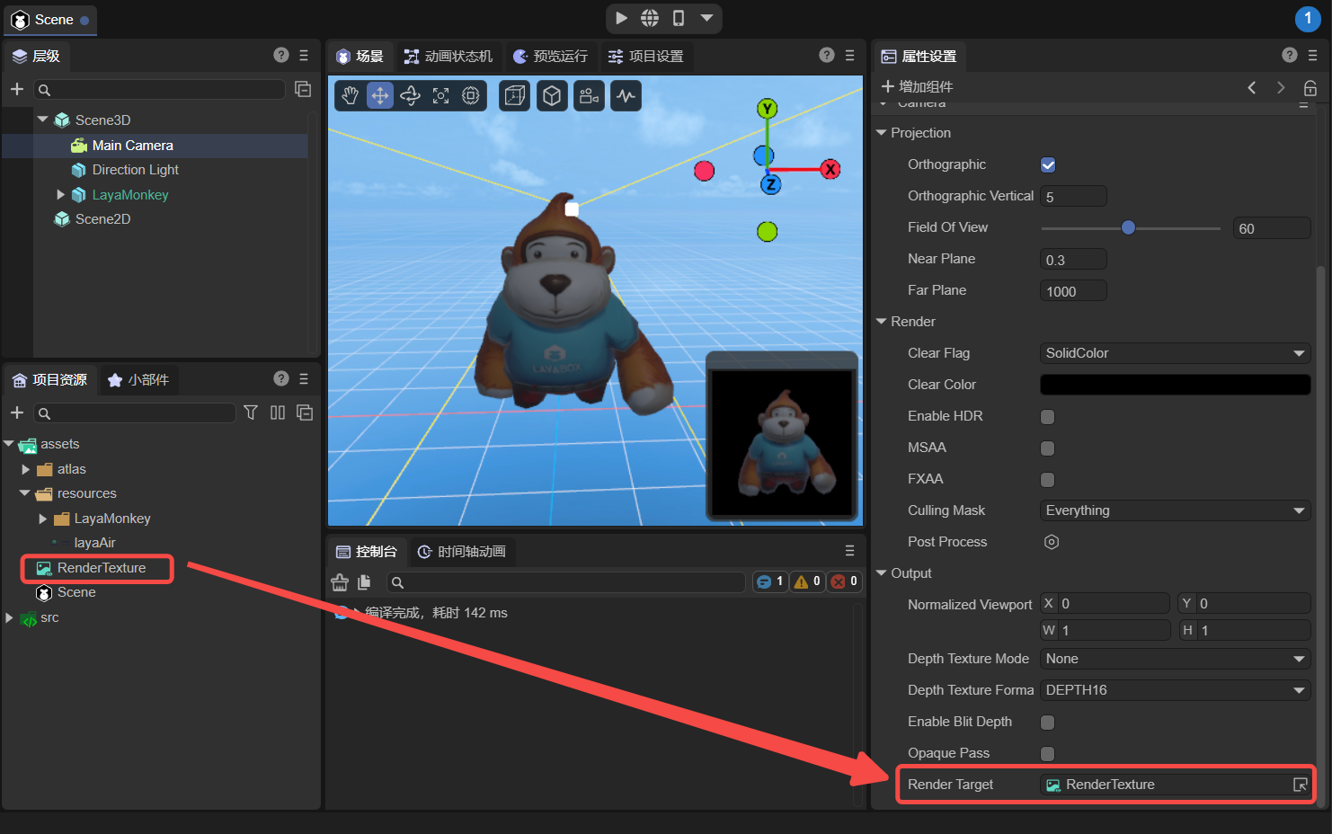Click the Post Process settings icon
This screenshot has height=834, width=1332.
tap(1052, 542)
